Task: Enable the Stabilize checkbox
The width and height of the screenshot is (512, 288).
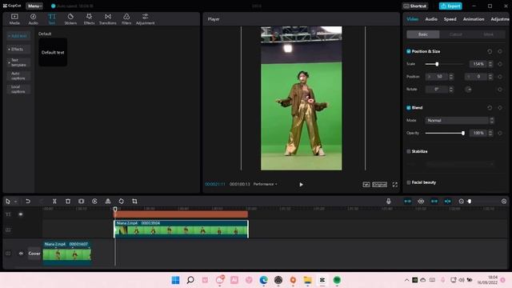Action: point(409,151)
